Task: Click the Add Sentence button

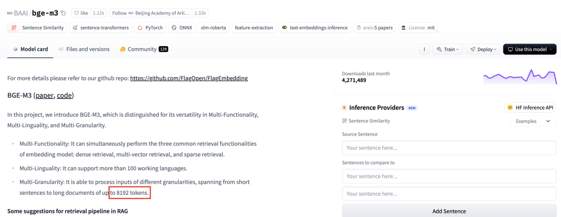Action: (449, 211)
